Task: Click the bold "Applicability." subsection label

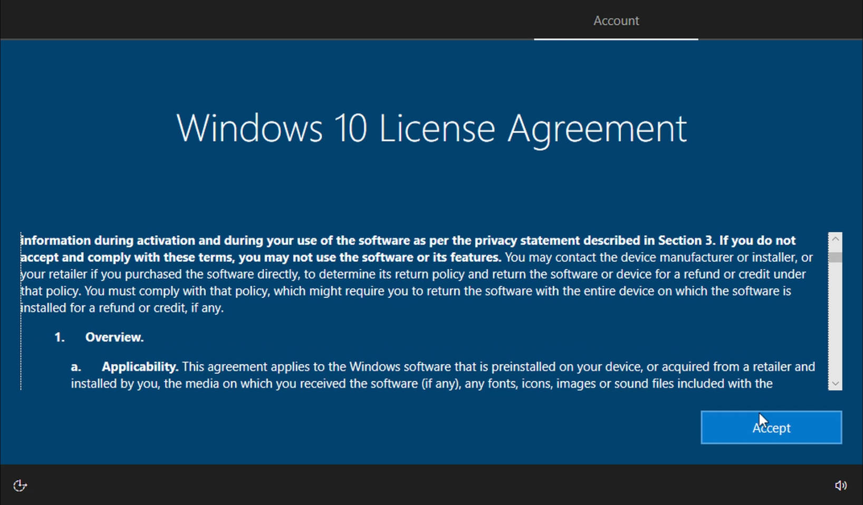Action: pyautogui.click(x=140, y=367)
